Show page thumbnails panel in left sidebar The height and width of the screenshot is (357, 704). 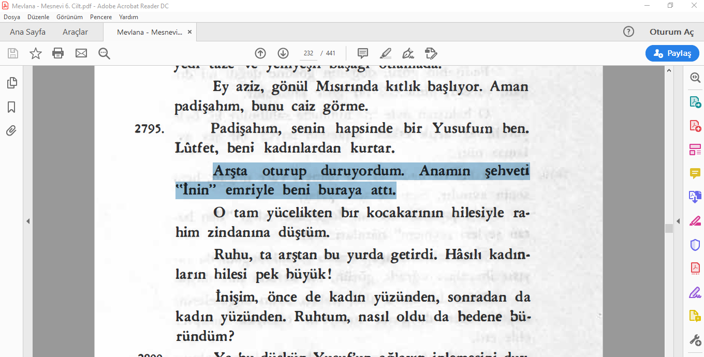coord(11,83)
